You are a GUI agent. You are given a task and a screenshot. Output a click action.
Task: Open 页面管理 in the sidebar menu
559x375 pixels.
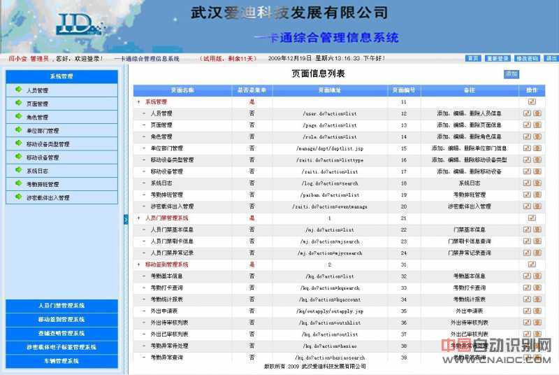pyautogui.click(x=38, y=104)
